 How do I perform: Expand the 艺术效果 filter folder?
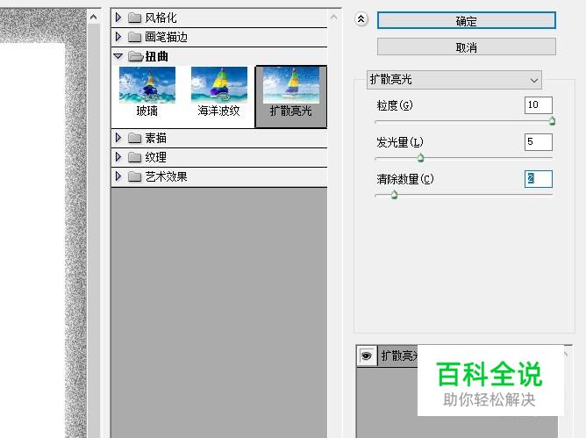coord(118,176)
